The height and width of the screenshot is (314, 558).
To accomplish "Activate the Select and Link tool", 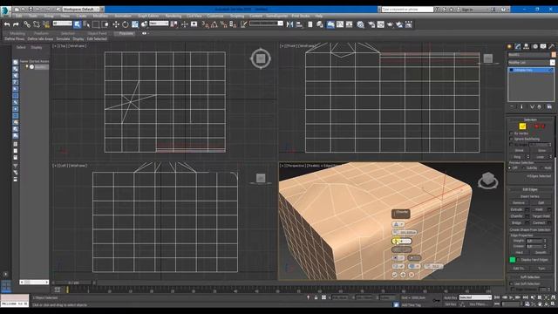I will (x=27, y=24).
